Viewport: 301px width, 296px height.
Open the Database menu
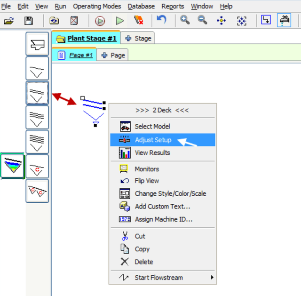(141, 6)
